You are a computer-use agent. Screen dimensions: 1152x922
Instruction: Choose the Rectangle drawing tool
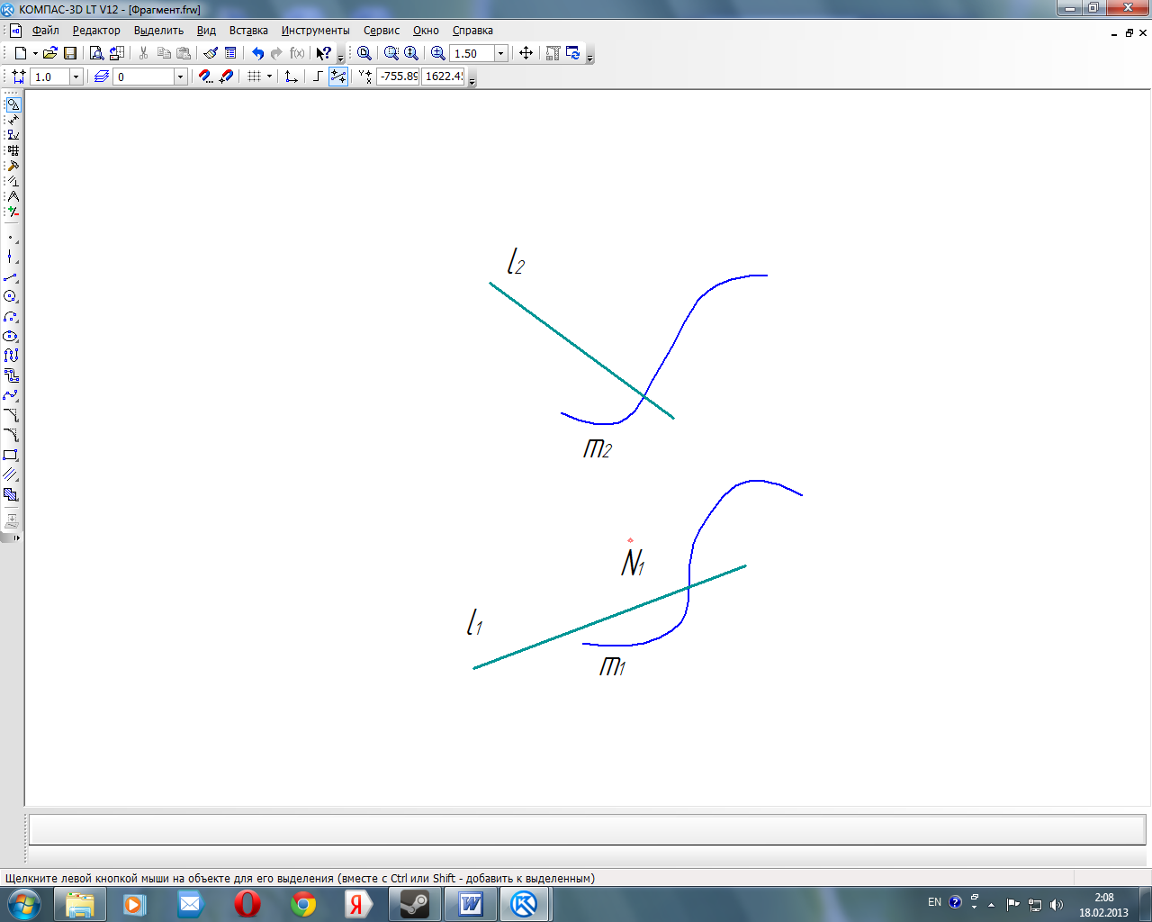click(11, 455)
